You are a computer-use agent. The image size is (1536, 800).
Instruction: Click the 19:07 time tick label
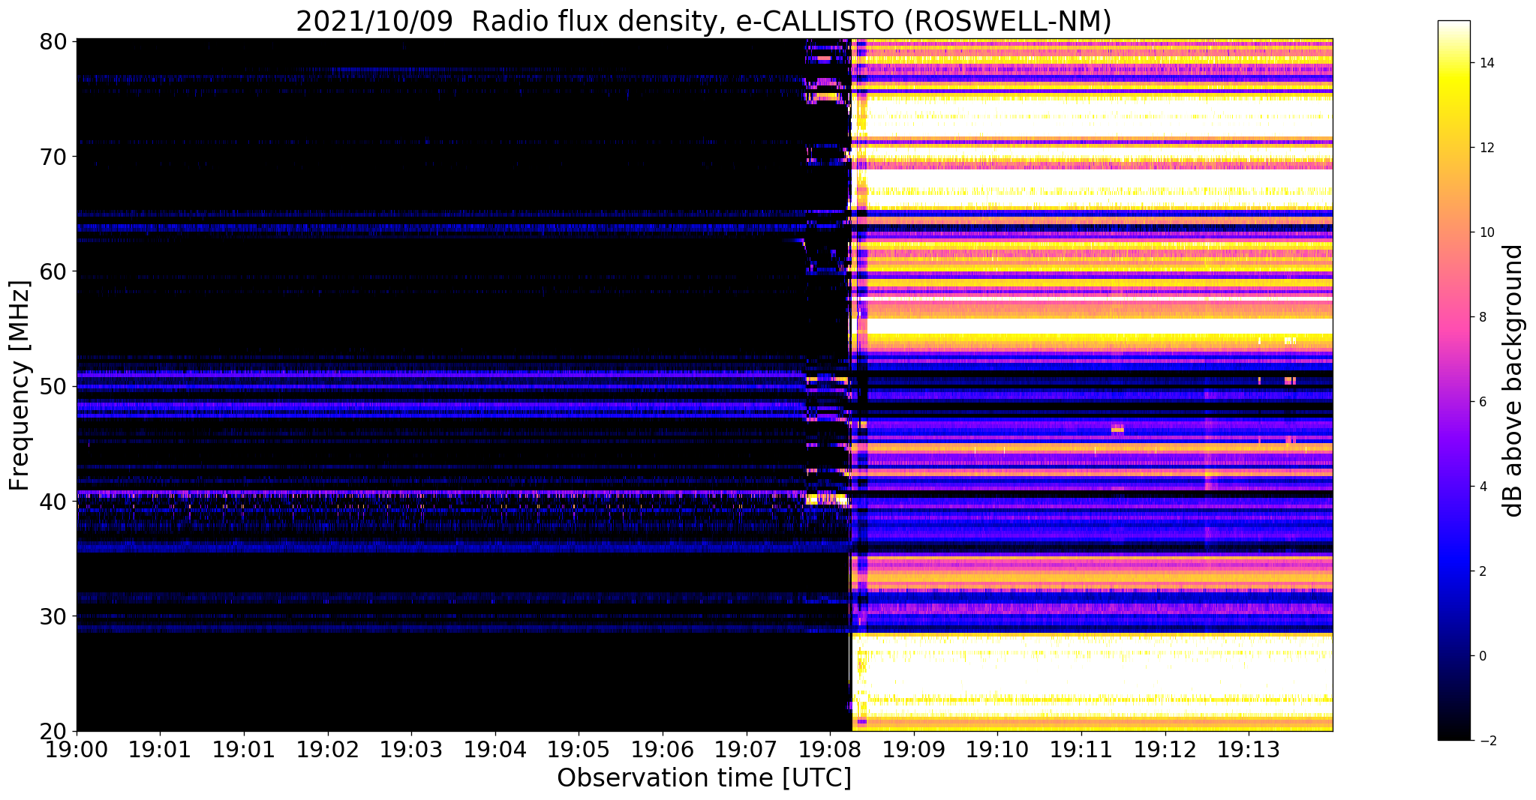click(747, 750)
